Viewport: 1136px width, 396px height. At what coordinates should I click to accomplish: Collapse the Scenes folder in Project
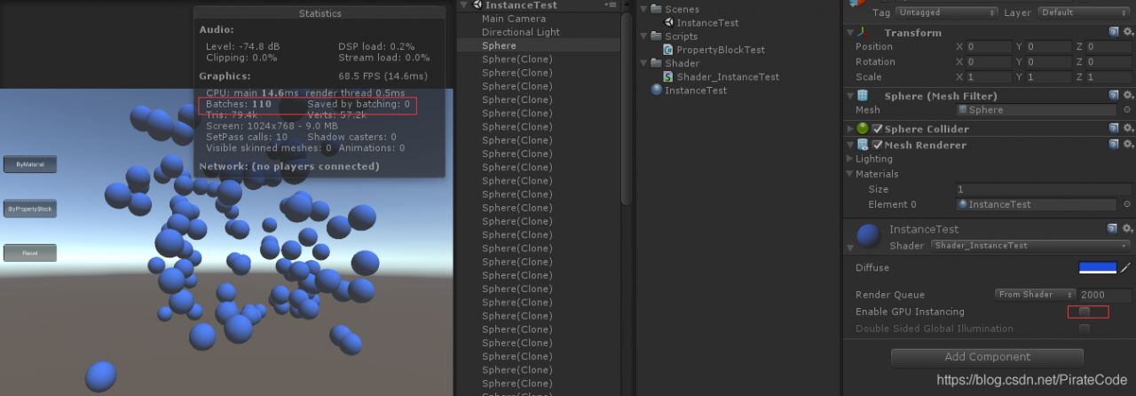point(645,9)
